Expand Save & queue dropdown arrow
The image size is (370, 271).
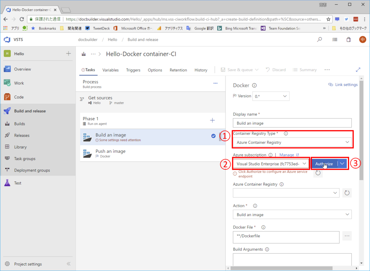pyautogui.click(x=257, y=70)
